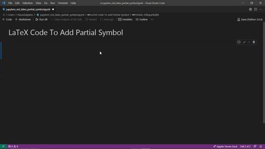Restart the notebook kernel

[x=91, y=19]
